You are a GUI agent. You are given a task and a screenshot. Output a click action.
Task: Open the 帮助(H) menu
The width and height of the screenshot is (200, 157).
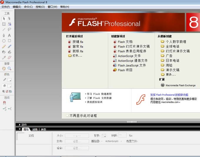(x=65, y=7)
